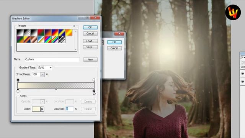The height and width of the screenshot is (138, 245).
Task: Open the Presets panel flyout menu arrow
Action: [74, 26]
